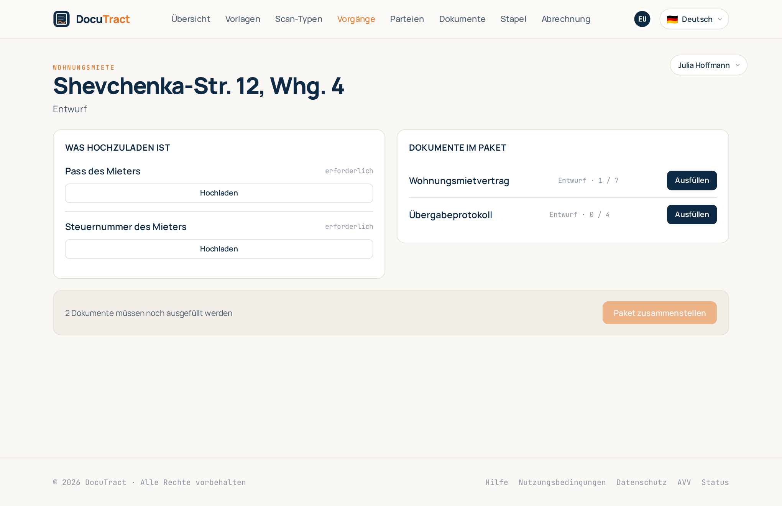Open Nutzungsbedingungen in the footer
Screen dimensions: 782x506
click(x=562, y=482)
